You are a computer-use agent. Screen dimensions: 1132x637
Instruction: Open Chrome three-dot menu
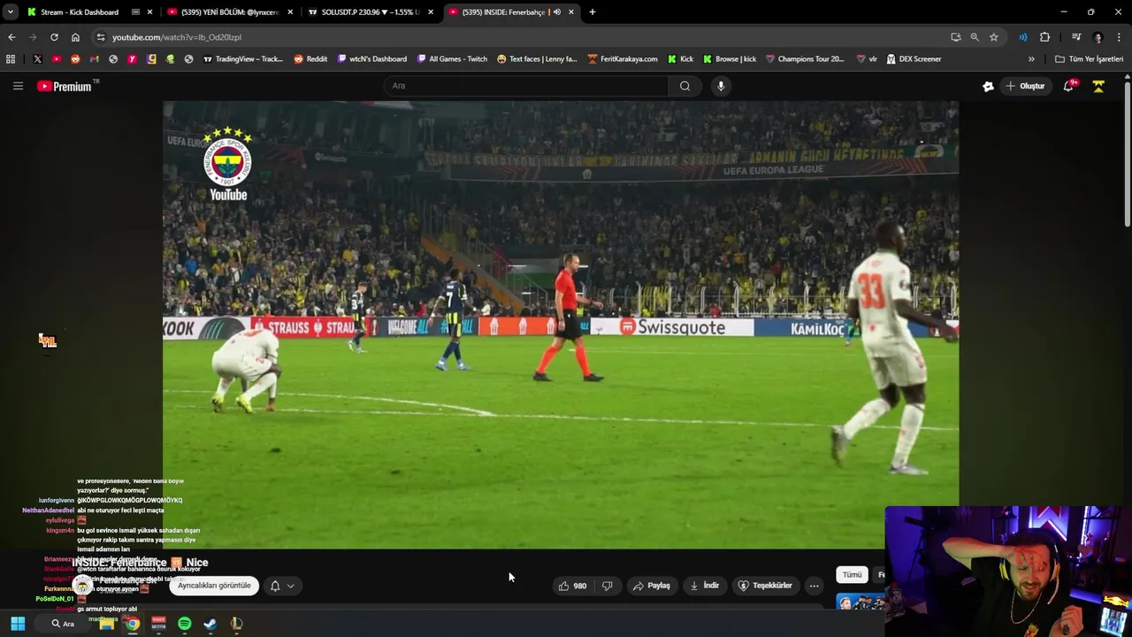[x=1120, y=37]
